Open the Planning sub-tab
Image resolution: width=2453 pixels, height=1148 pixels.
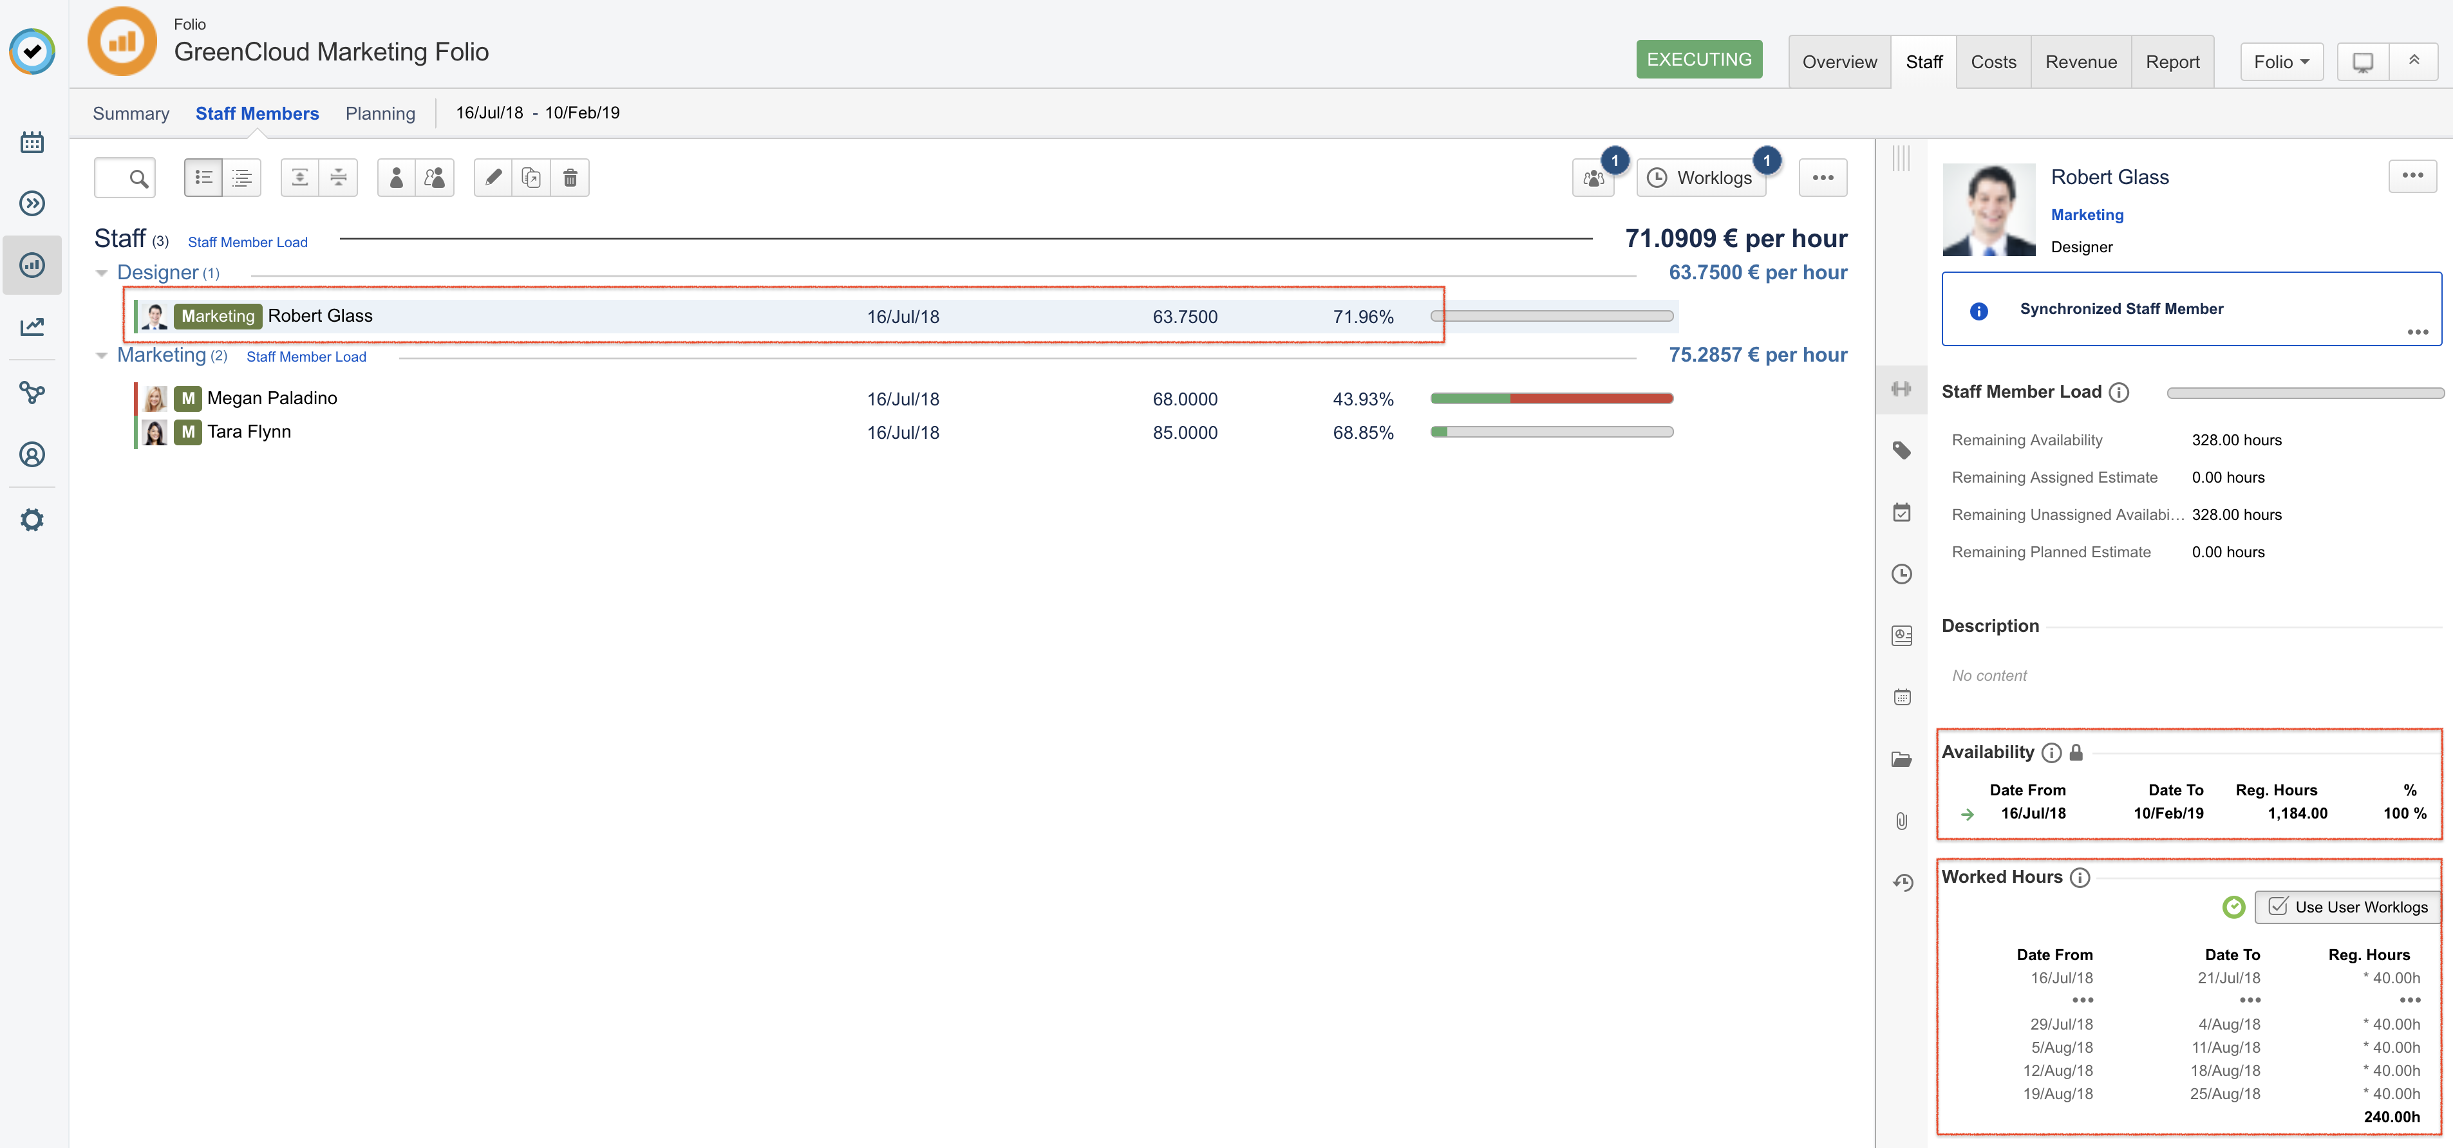coord(380,113)
